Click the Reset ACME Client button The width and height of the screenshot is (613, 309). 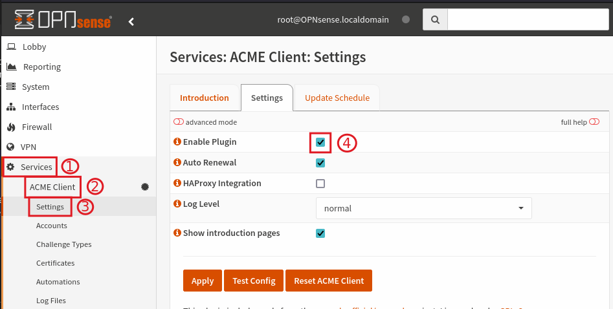click(329, 281)
